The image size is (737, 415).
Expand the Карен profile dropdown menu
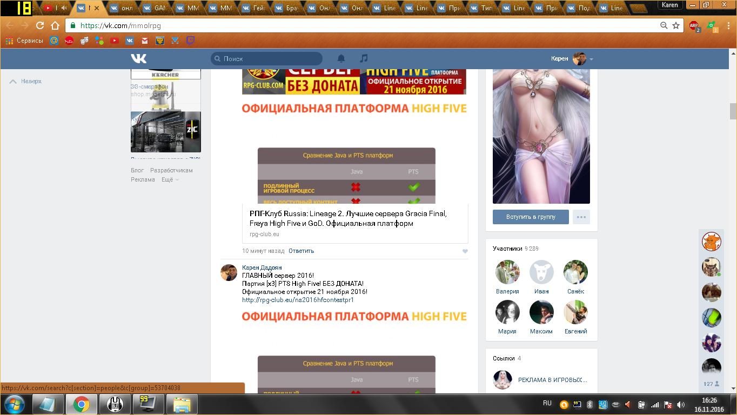pyautogui.click(x=592, y=59)
